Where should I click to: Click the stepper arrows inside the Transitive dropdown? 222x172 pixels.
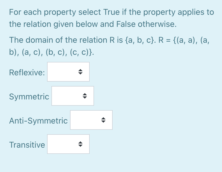coord(81,144)
